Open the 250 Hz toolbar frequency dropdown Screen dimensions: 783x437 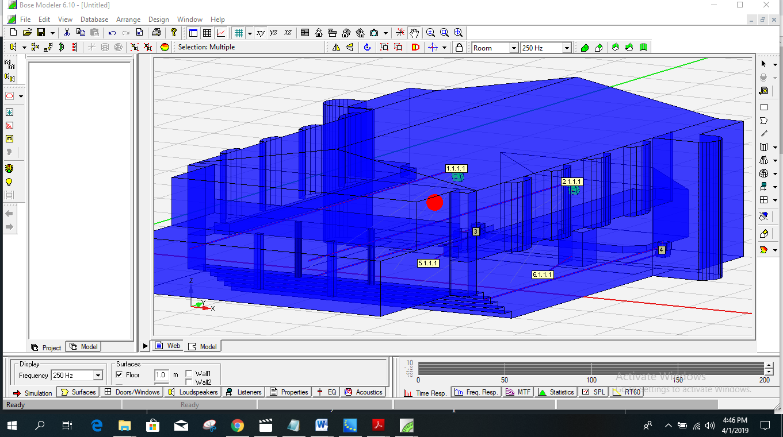(566, 48)
